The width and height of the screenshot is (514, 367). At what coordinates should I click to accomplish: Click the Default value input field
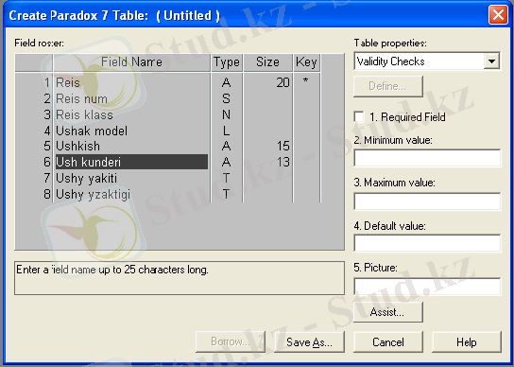[x=427, y=243]
